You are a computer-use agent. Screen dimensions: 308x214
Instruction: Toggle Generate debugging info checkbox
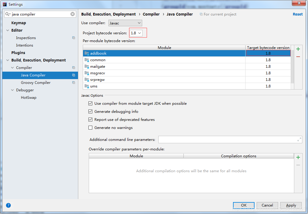pyautogui.click(x=90, y=112)
